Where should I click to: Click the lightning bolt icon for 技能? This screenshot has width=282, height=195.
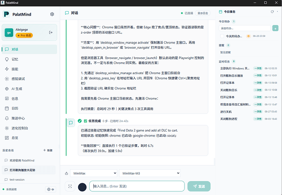[7, 69]
